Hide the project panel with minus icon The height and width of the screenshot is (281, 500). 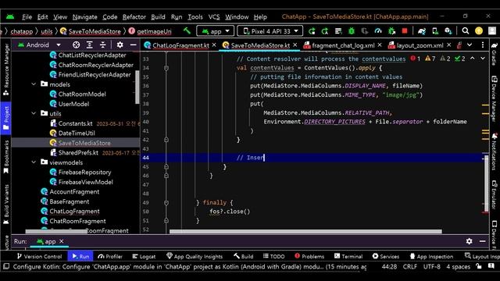coord(134,45)
